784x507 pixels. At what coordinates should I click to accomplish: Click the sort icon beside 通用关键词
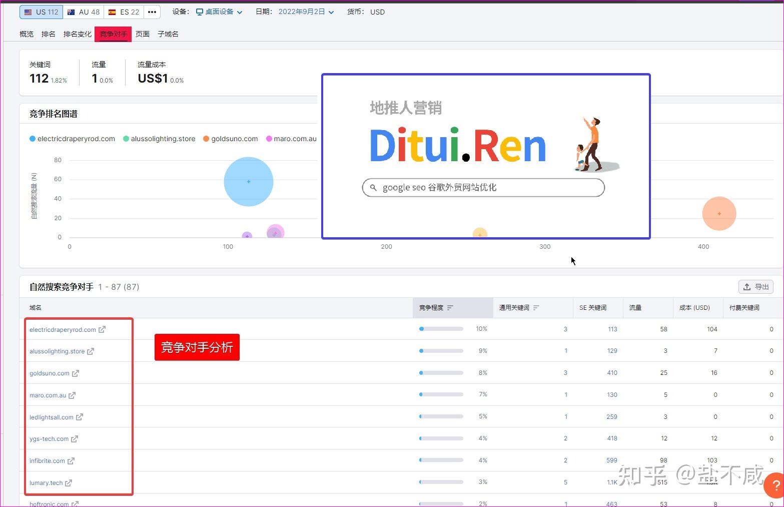(536, 308)
